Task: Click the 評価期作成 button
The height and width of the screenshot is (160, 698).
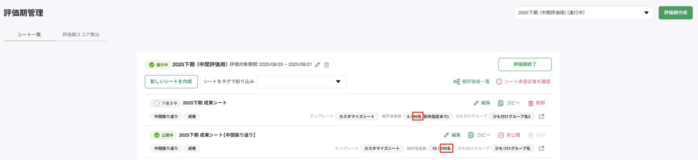Action: (675, 13)
